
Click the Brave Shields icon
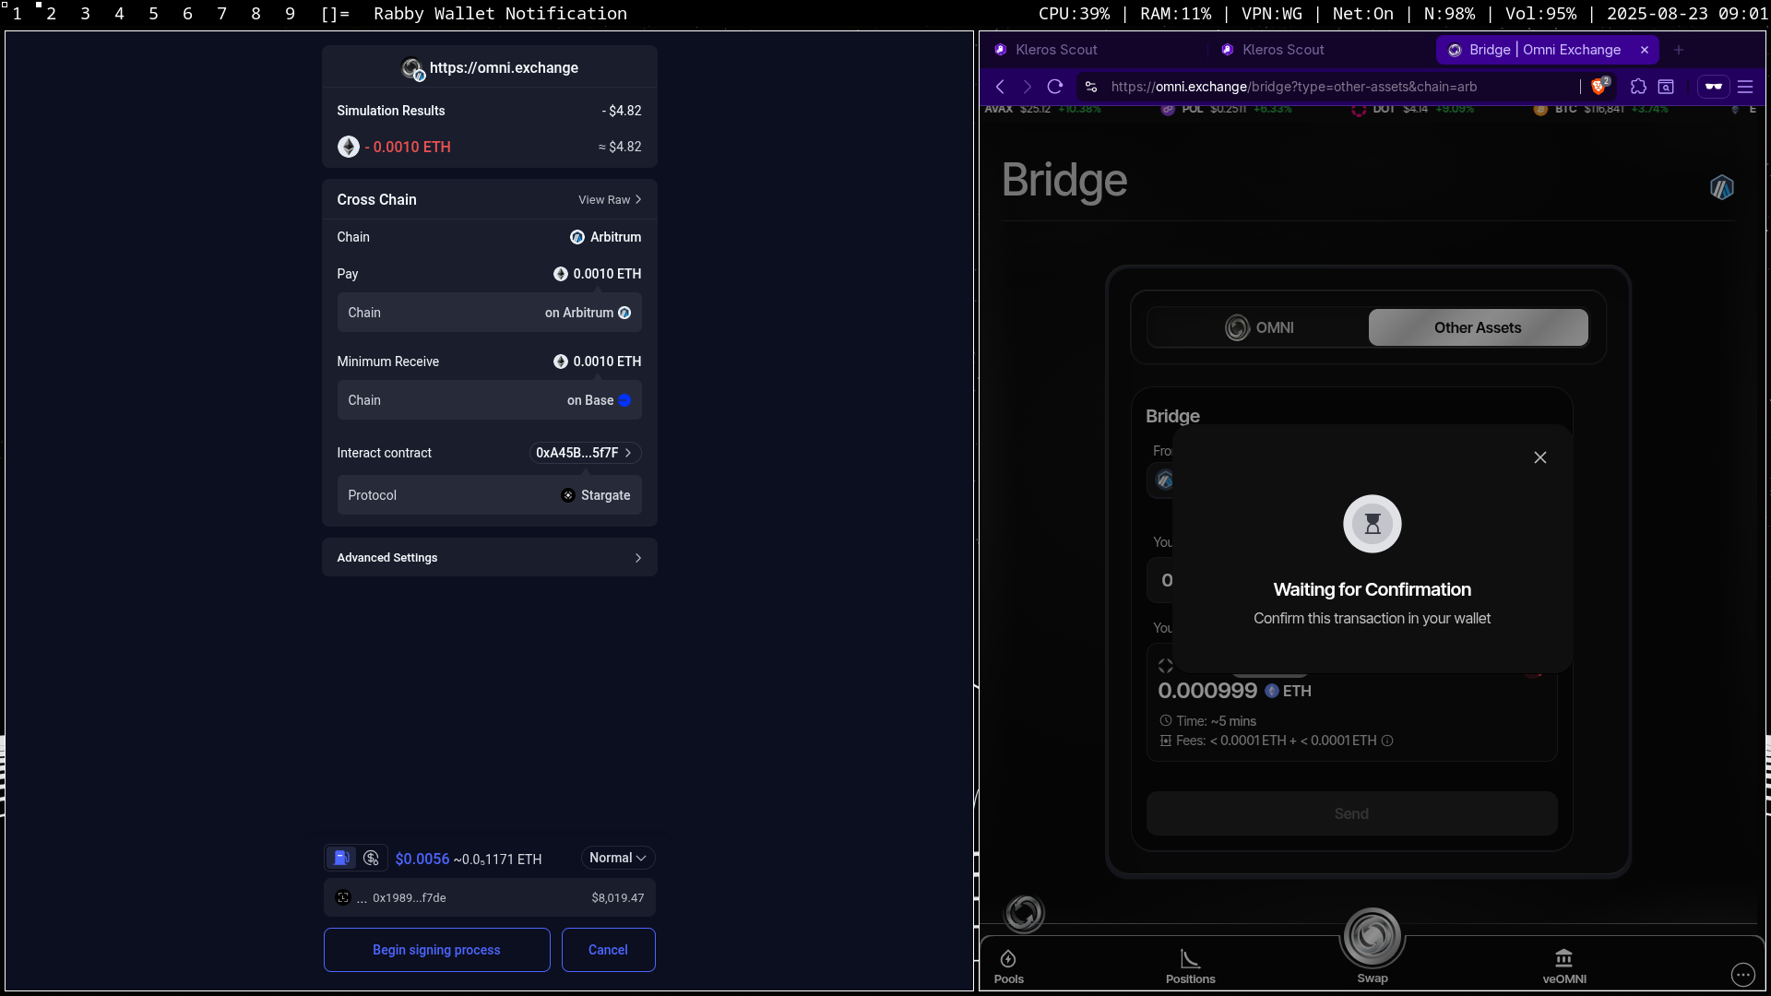click(x=1600, y=86)
